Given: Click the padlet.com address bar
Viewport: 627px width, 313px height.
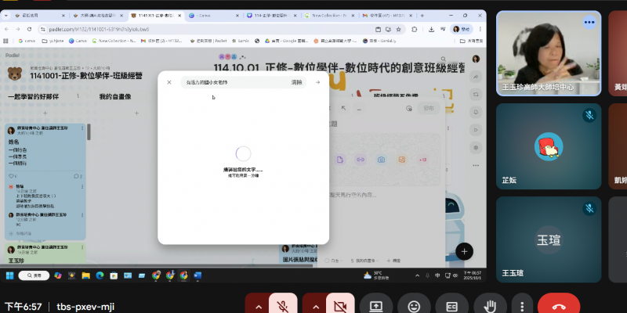Looking at the screenshot, I should pyautogui.click(x=208, y=29).
